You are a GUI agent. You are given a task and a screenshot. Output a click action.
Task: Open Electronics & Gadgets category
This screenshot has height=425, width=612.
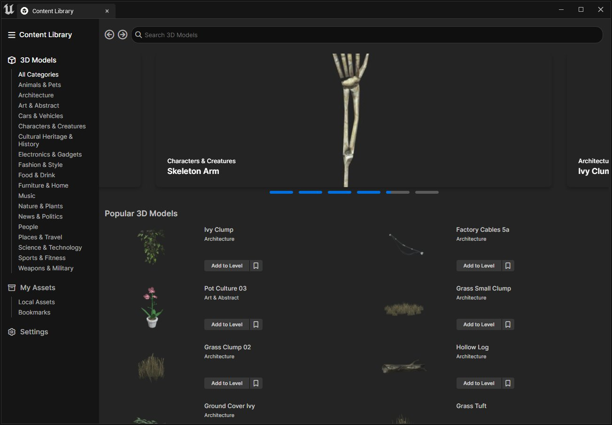(x=50, y=154)
